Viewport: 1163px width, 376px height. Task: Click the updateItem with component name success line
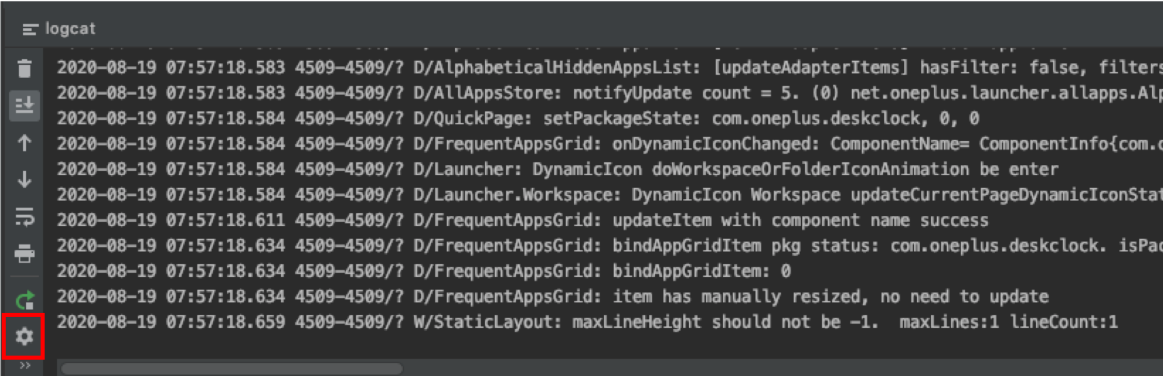pyautogui.click(x=522, y=220)
